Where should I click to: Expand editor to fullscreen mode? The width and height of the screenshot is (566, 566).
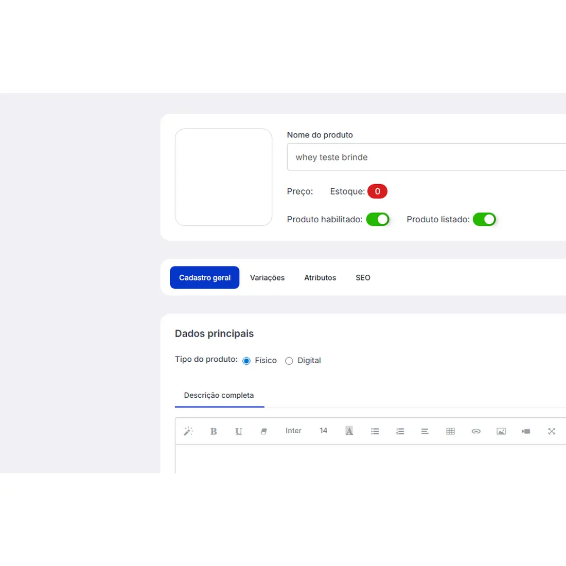[x=551, y=431]
